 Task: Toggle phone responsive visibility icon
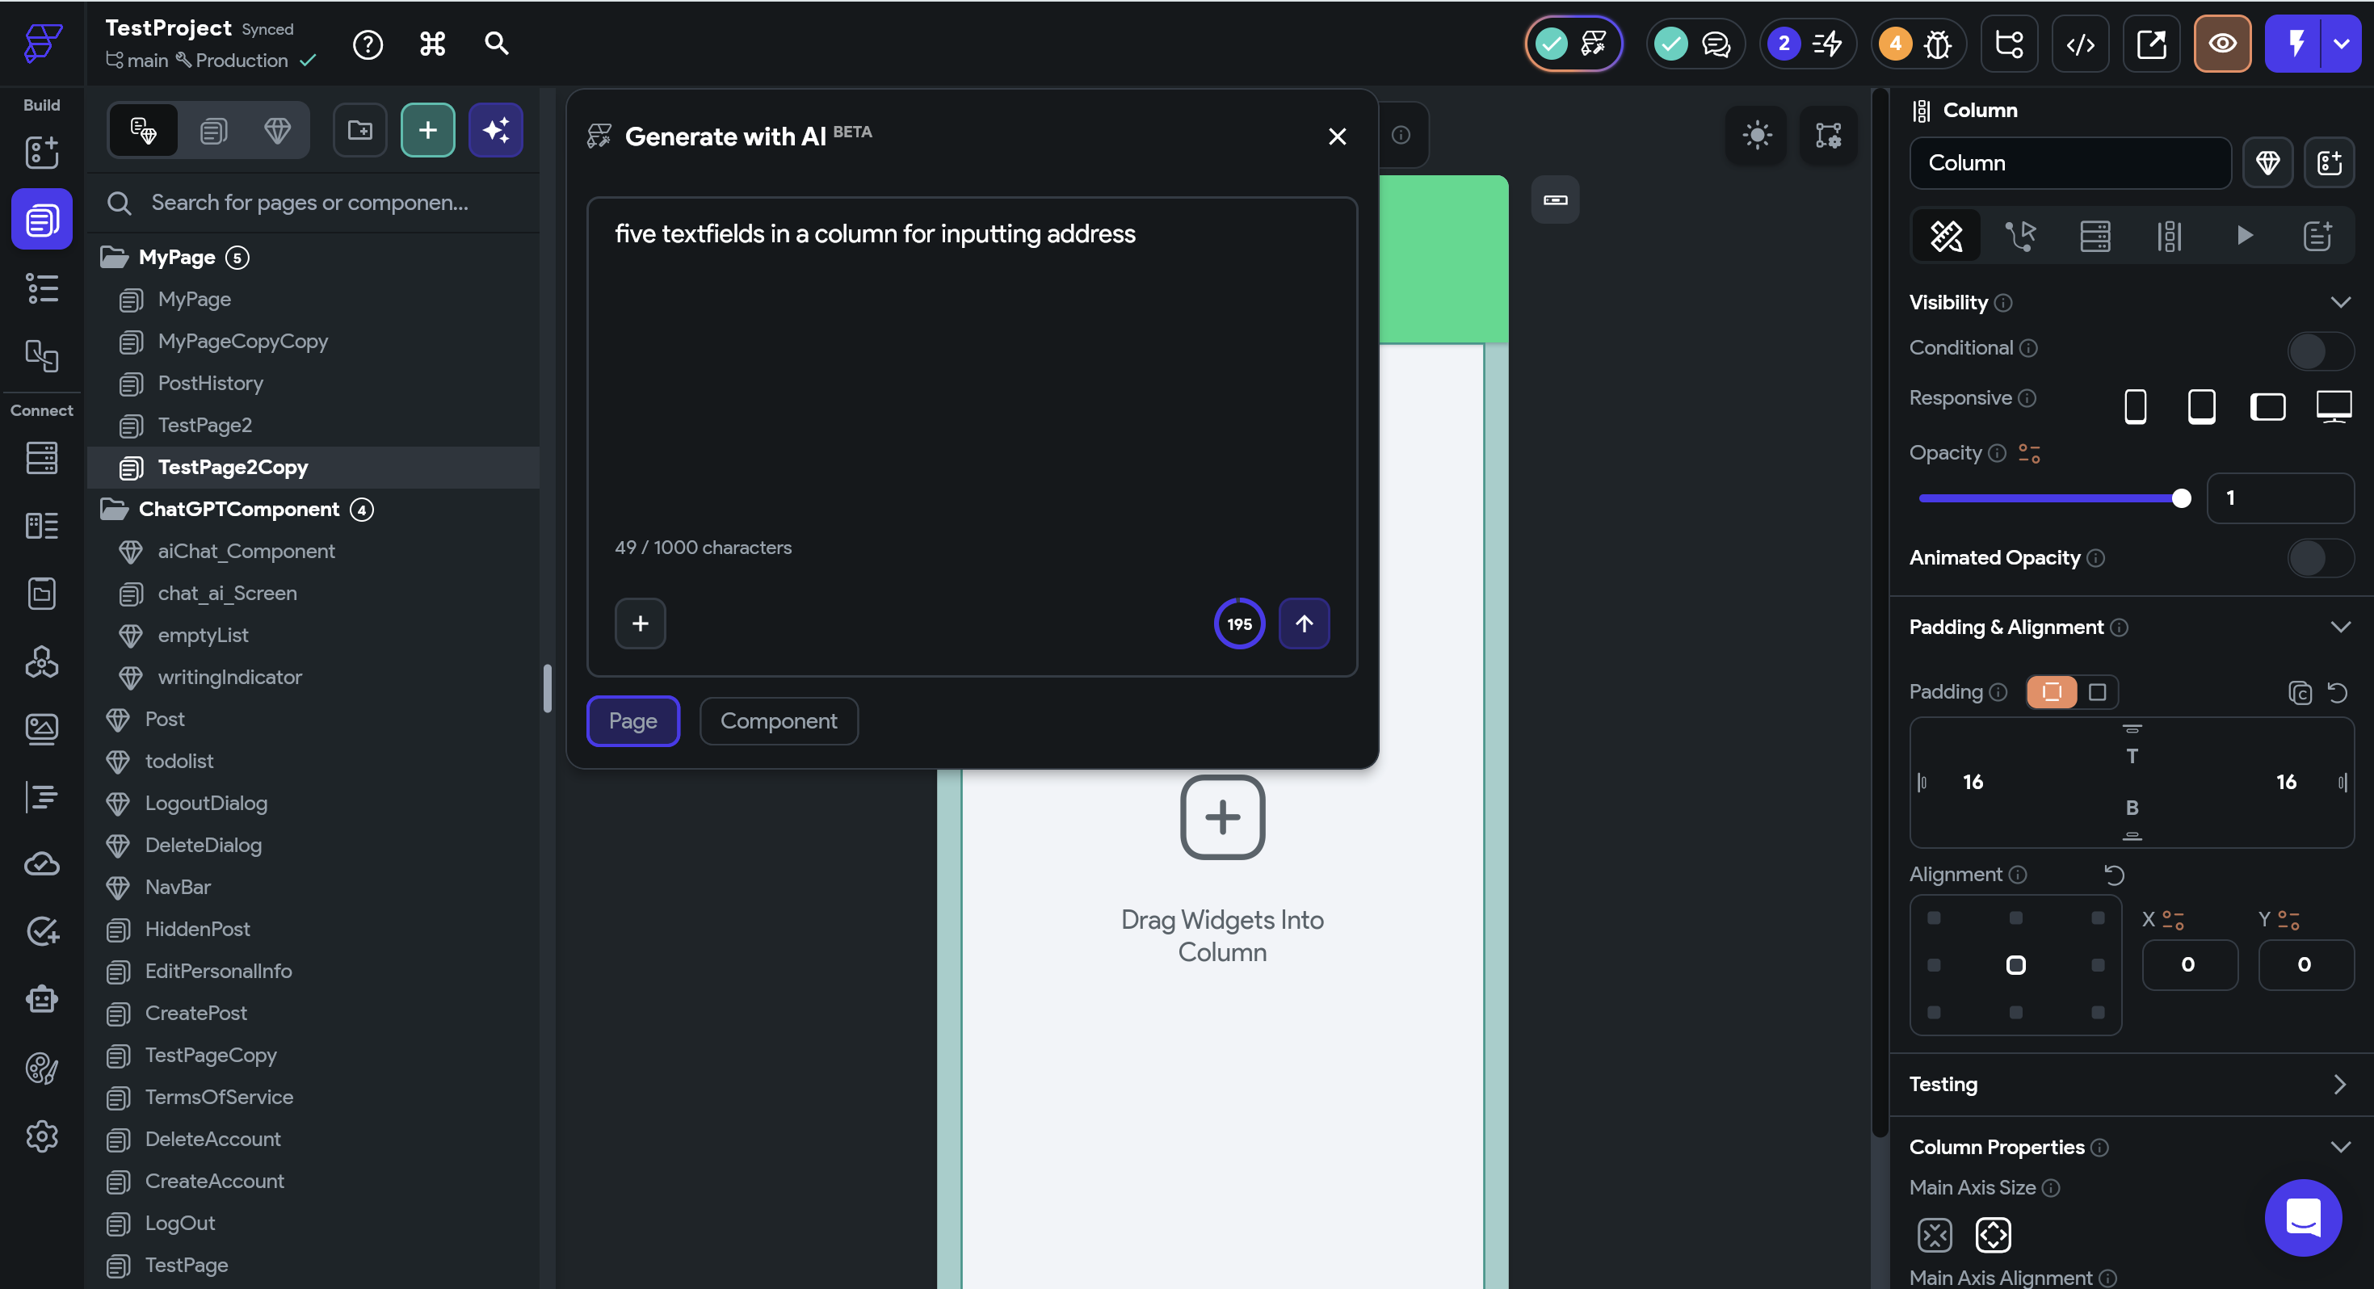coord(2134,406)
